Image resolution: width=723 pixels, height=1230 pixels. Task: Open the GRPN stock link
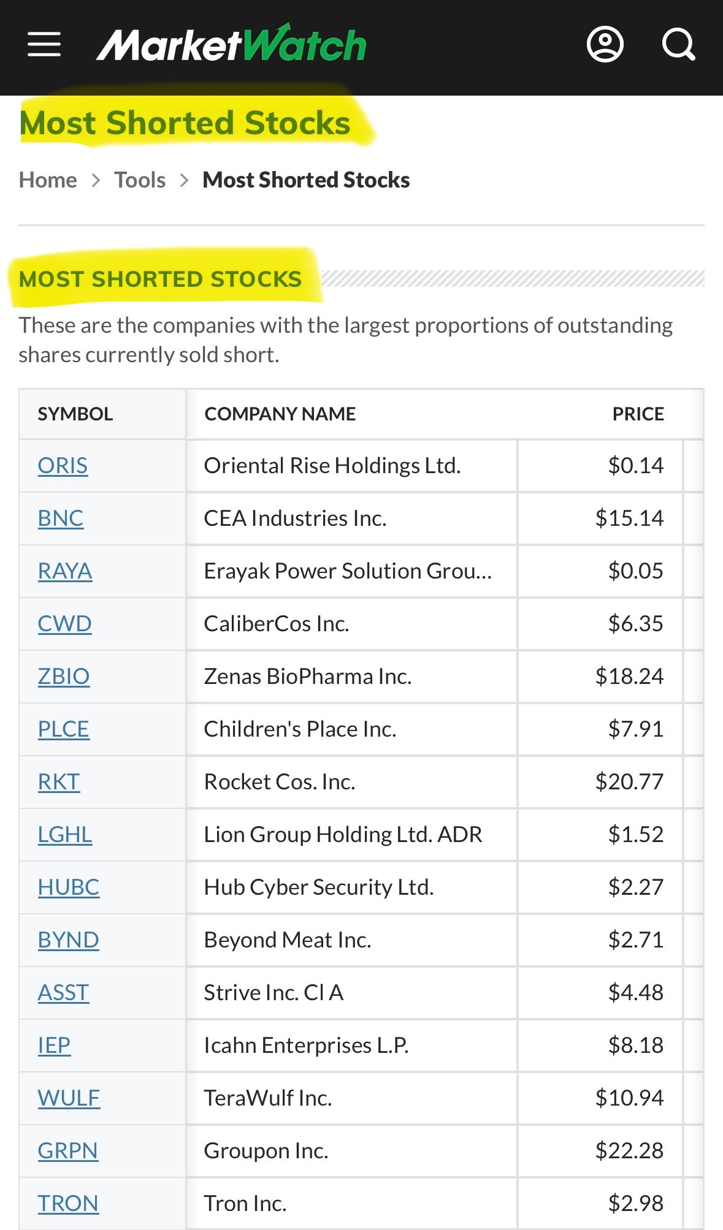(x=68, y=1151)
